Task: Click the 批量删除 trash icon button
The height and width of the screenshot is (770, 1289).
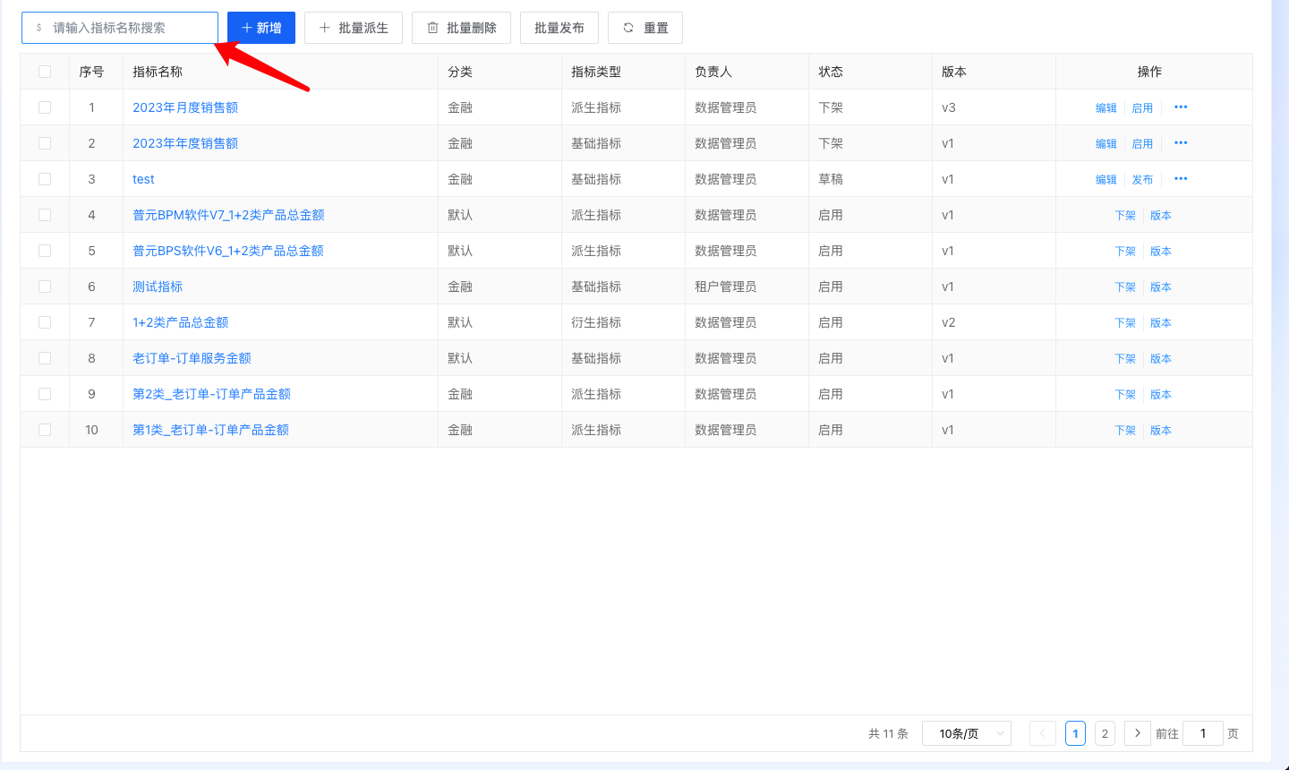Action: [x=461, y=28]
